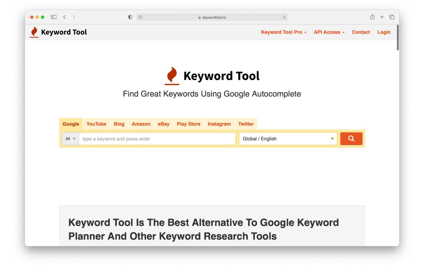Switch to the Twitter tab
This screenshot has width=424, height=266.
[x=246, y=124]
